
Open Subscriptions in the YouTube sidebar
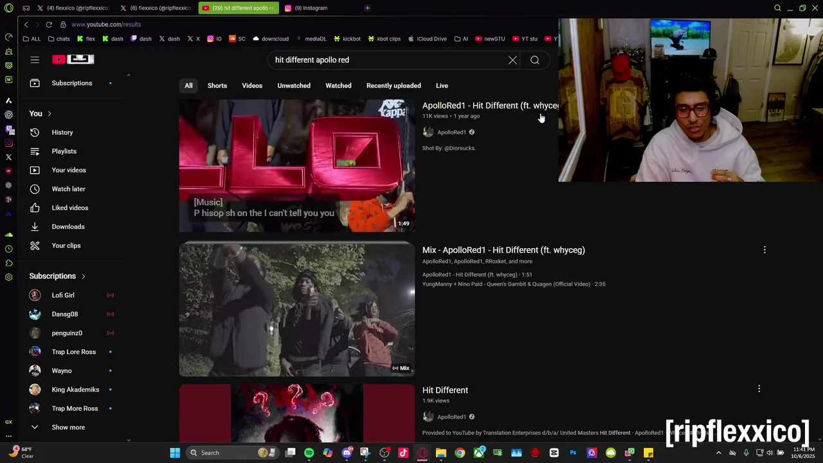71,83
